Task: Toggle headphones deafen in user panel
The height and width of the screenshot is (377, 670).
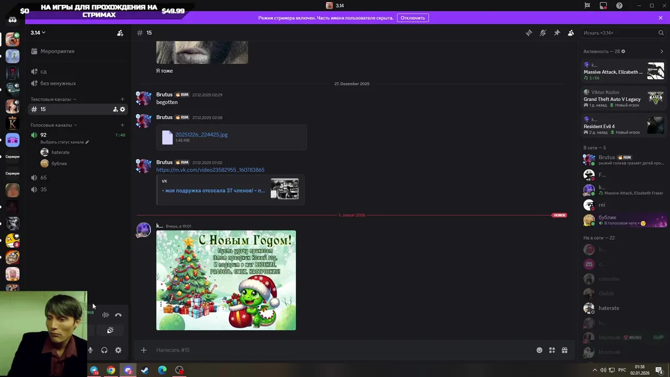Action: pos(104,350)
